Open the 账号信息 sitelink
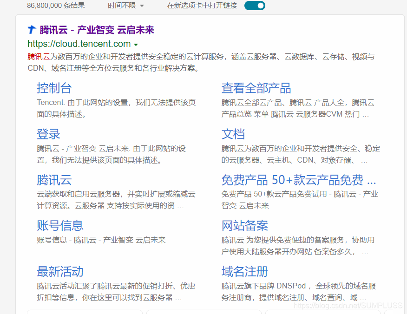The height and width of the screenshot is (314, 407). pos(60,225)
